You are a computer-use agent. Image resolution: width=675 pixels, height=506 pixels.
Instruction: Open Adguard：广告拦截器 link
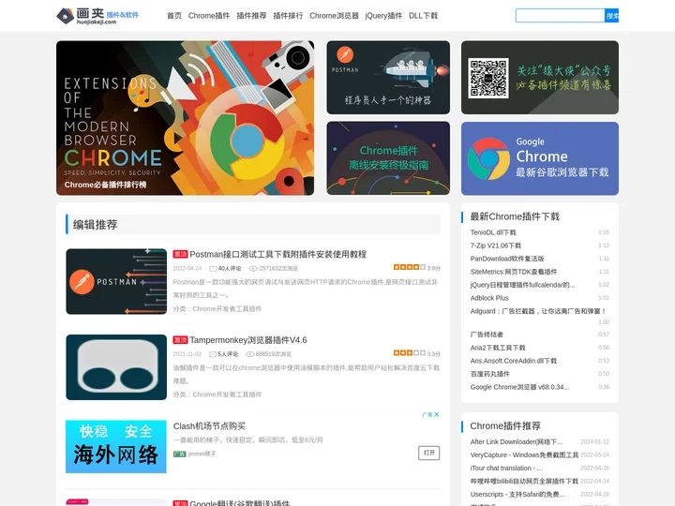(x=538, y=311)
